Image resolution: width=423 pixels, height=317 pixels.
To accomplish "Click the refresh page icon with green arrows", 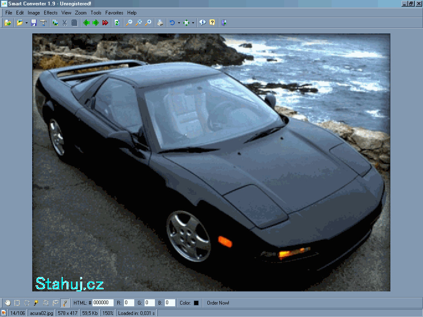I will point(117,23).
